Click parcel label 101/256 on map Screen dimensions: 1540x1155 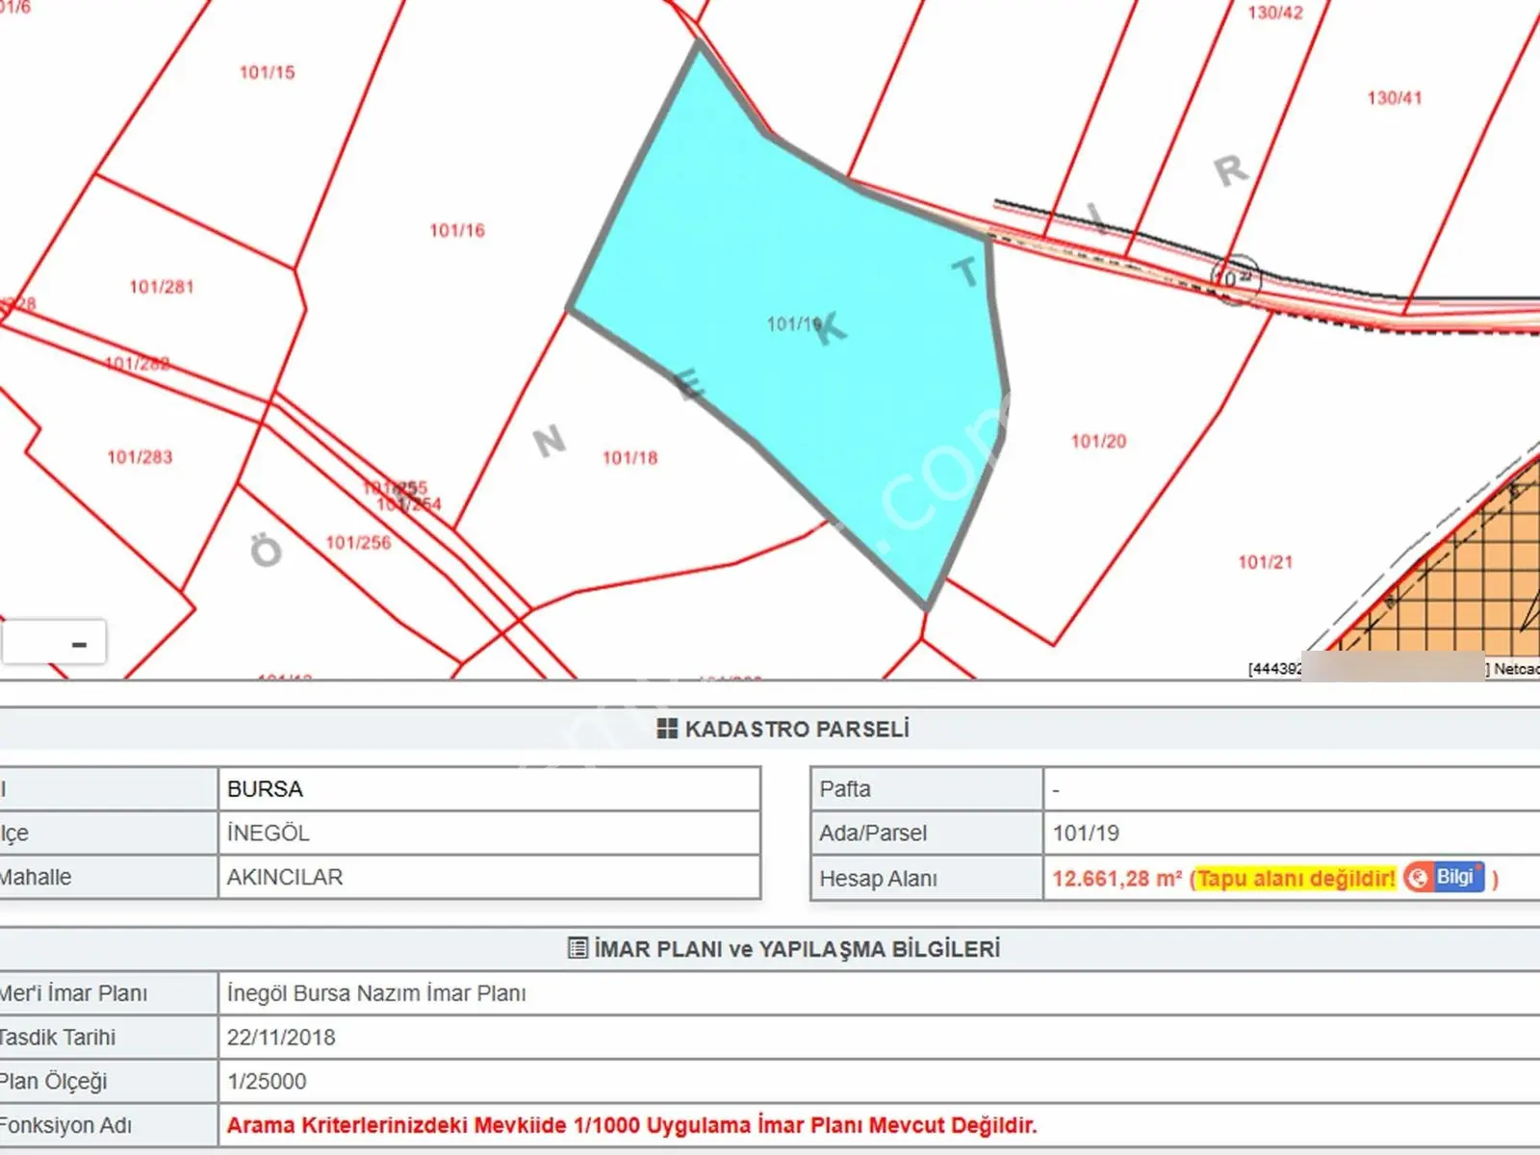[x=358, y=543]
